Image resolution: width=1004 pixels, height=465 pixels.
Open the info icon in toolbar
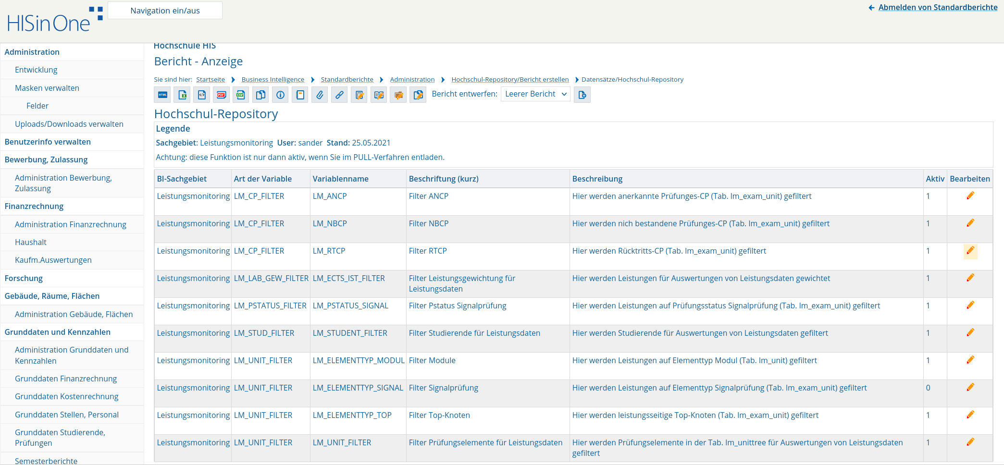[280, 95]
